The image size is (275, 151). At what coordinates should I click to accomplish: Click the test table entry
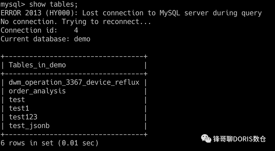pos(17,100)
